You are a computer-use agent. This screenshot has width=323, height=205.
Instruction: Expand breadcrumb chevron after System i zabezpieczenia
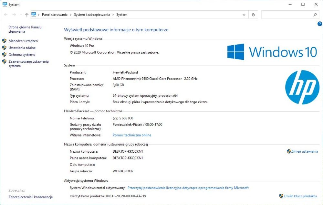(x=113, y=15)
